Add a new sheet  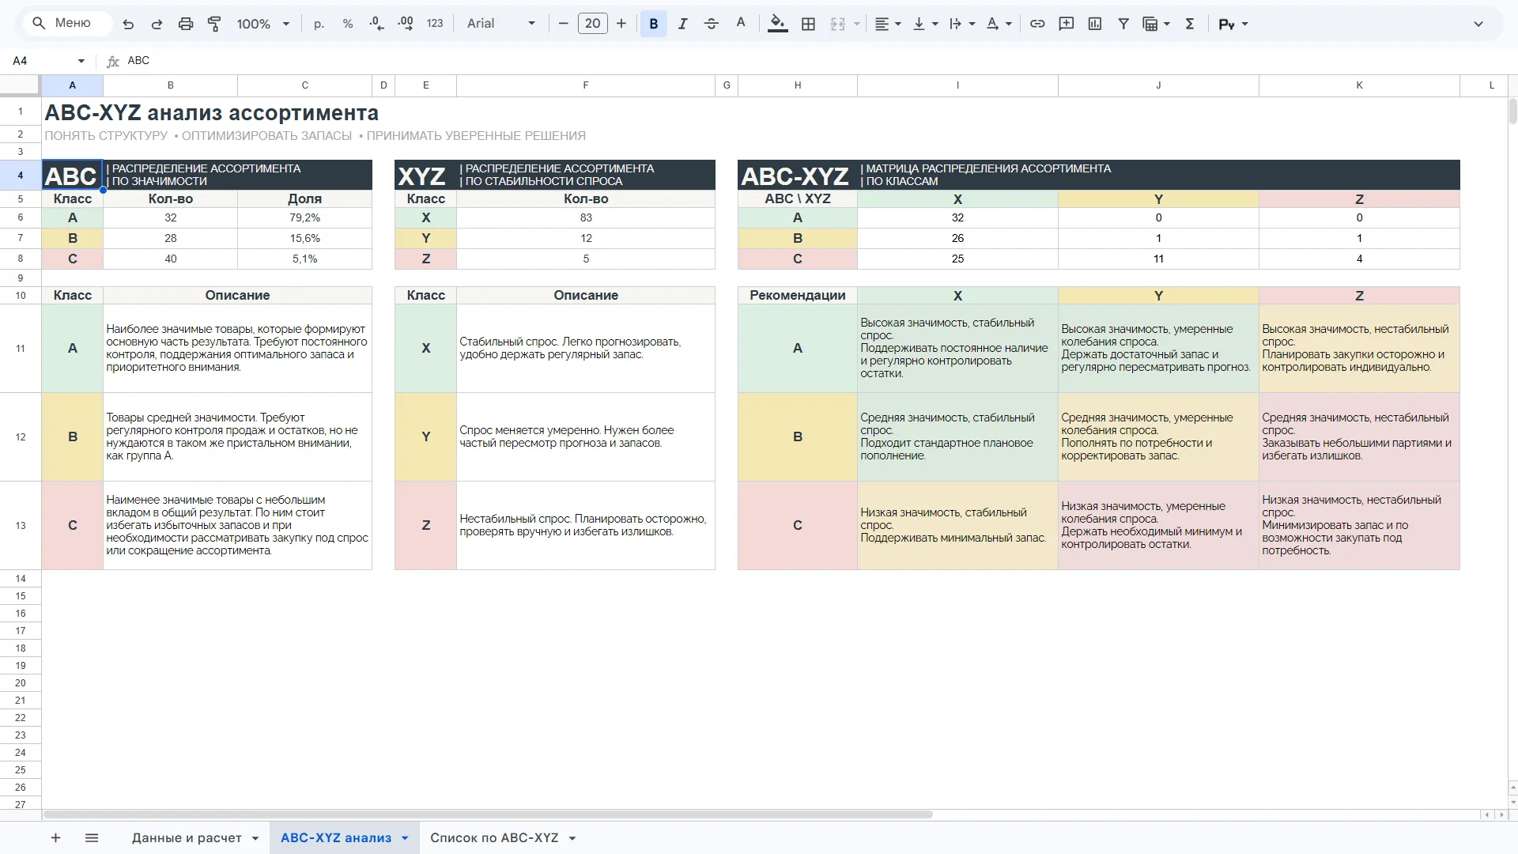[x=55, y=837]
